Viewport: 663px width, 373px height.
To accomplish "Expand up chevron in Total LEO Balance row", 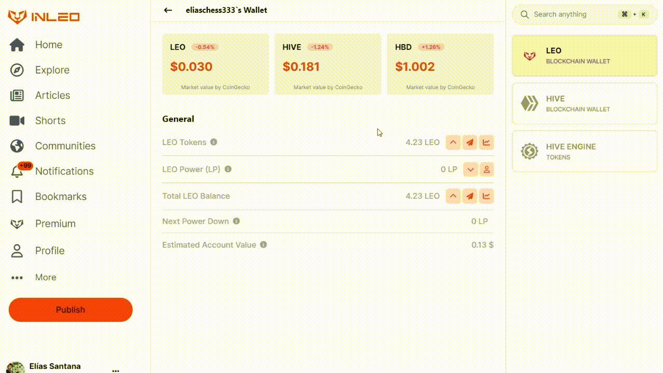I will pyautogui.click(x=453, y=196).
